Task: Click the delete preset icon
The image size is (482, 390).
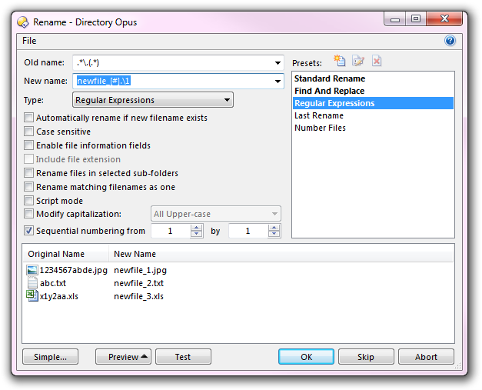Action: pos(377,61)
